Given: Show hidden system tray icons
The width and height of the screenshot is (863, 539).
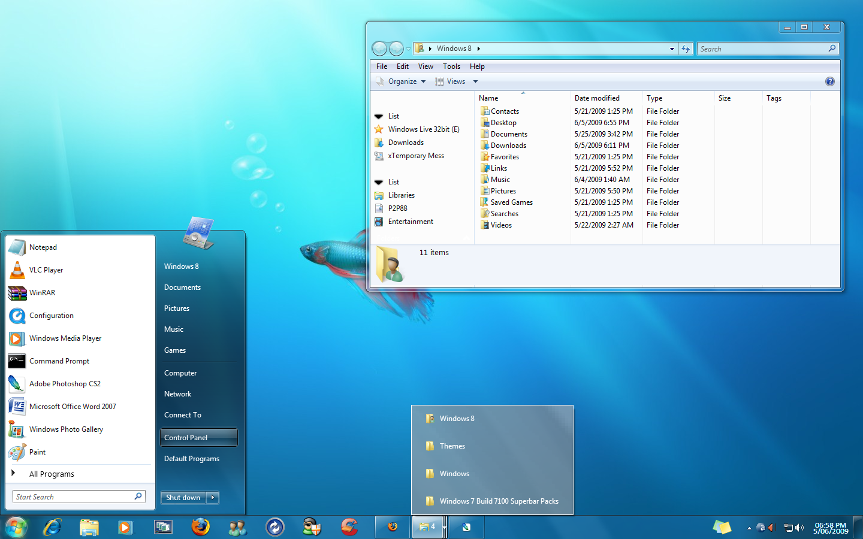Looking at the screenshot, I should coord(749,528).
